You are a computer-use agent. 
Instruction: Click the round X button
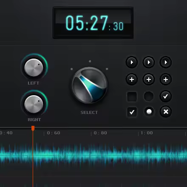click(166, 112)
